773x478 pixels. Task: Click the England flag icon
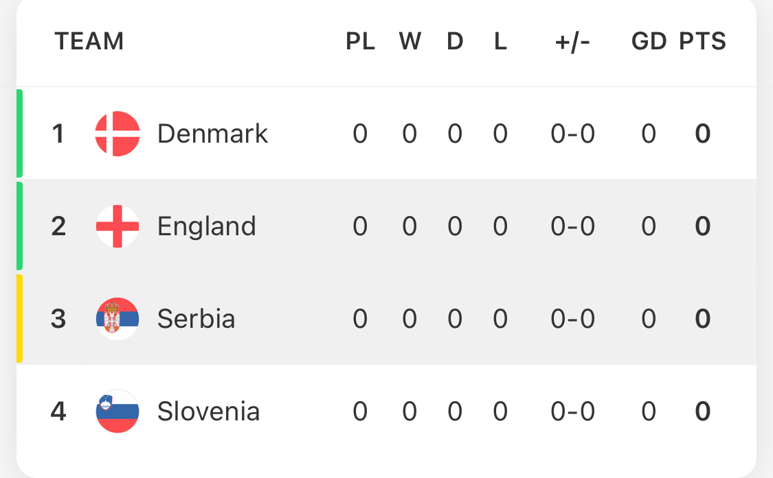(117, 226)
